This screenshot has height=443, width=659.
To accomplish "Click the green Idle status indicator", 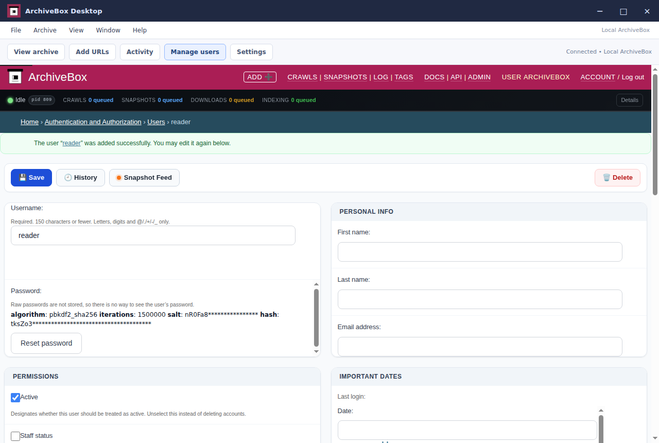I will tap(10, 100).
